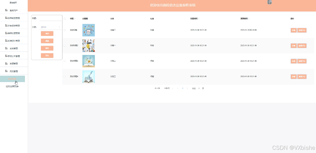Screen dimensions: 316x153
Task: Click the apps grid icon in the header
Action: [269, 2]
